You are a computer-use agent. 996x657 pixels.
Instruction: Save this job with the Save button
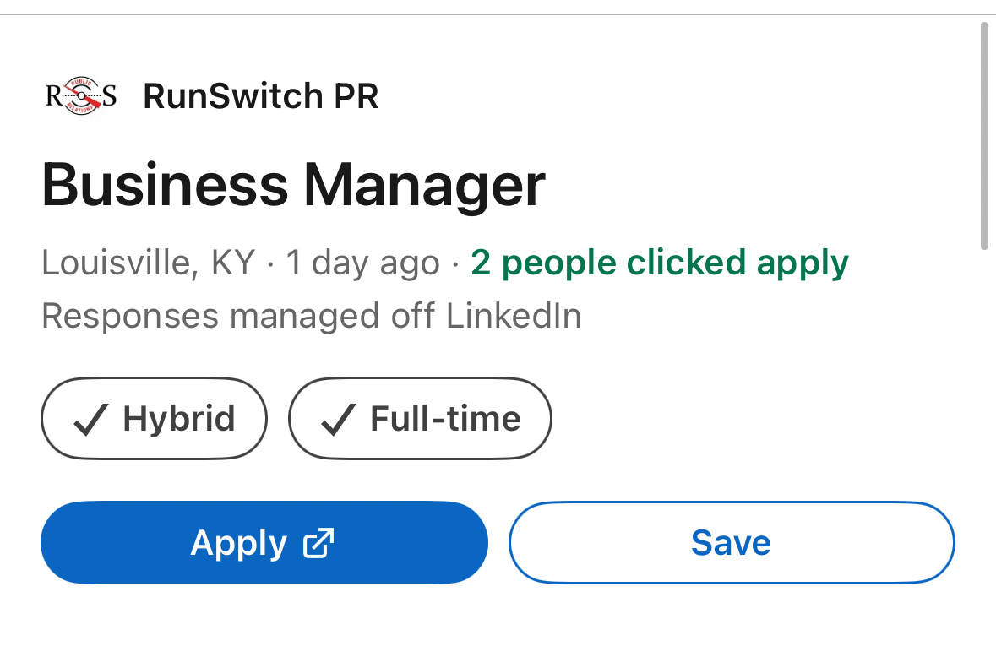coord(731,542)
